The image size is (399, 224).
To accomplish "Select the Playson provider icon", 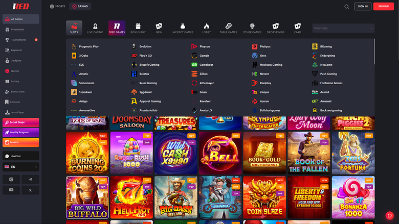I will (x=194, y=46).
